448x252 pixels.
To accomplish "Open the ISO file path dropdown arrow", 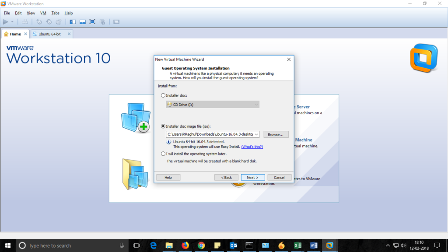I will tap(256, 135).
